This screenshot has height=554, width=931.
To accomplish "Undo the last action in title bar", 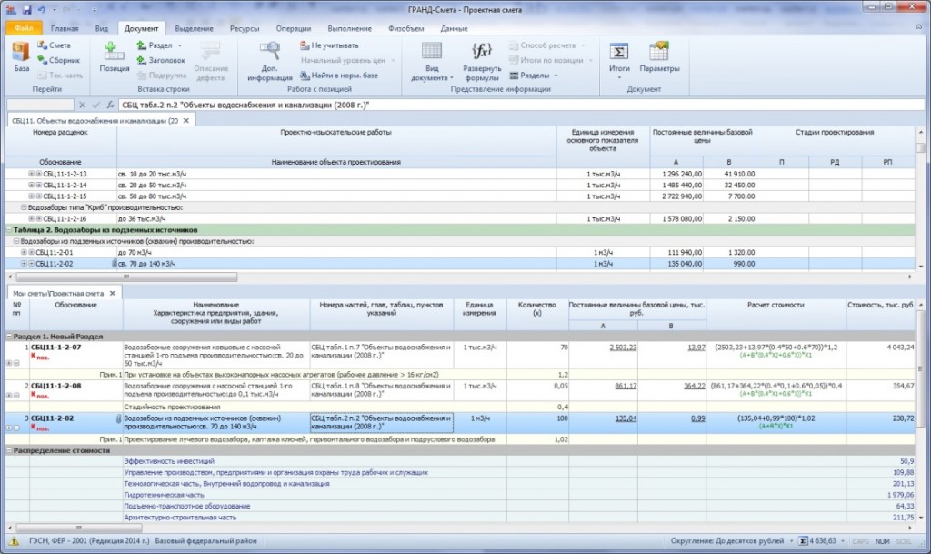I will (42, 10).
